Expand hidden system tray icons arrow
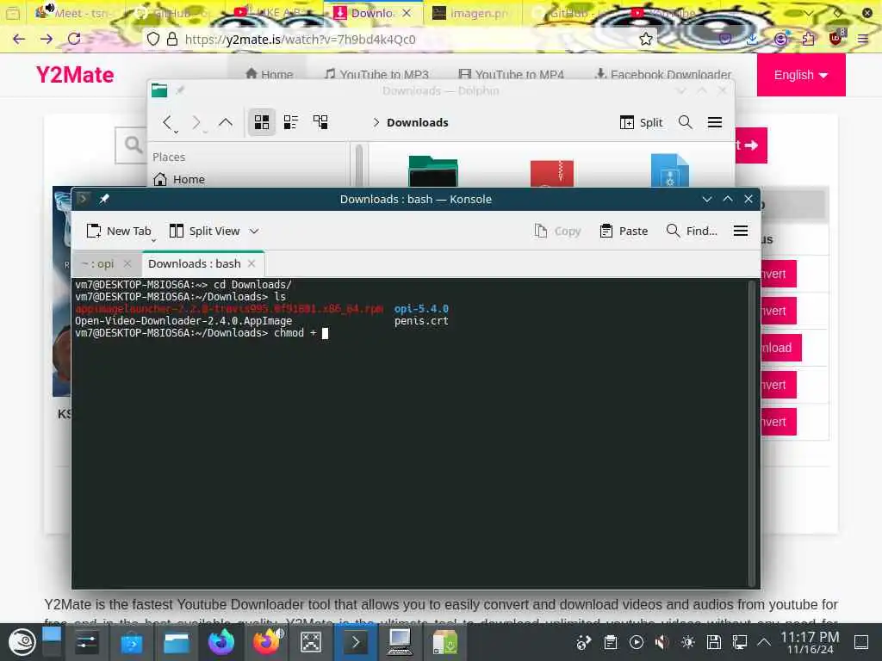Screen dimensions: 882x661 763,642
